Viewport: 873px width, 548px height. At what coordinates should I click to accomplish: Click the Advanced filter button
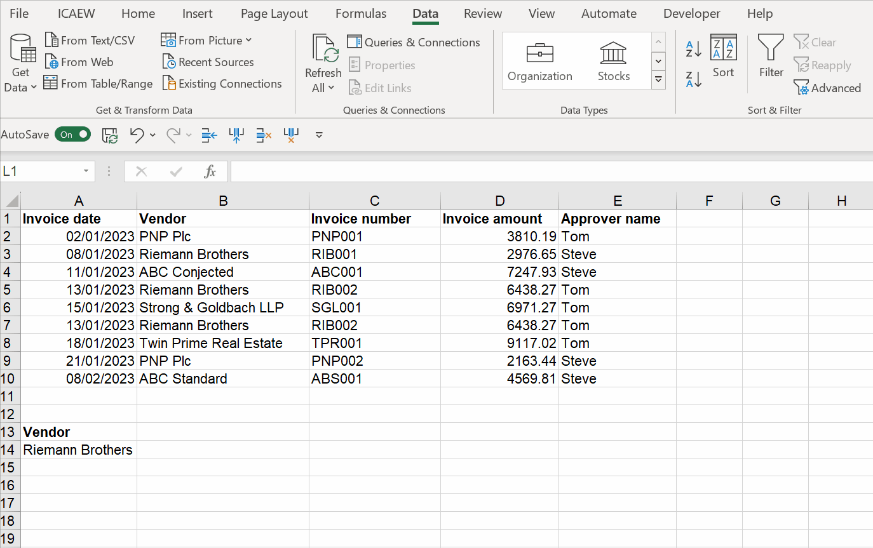point(827,88)
